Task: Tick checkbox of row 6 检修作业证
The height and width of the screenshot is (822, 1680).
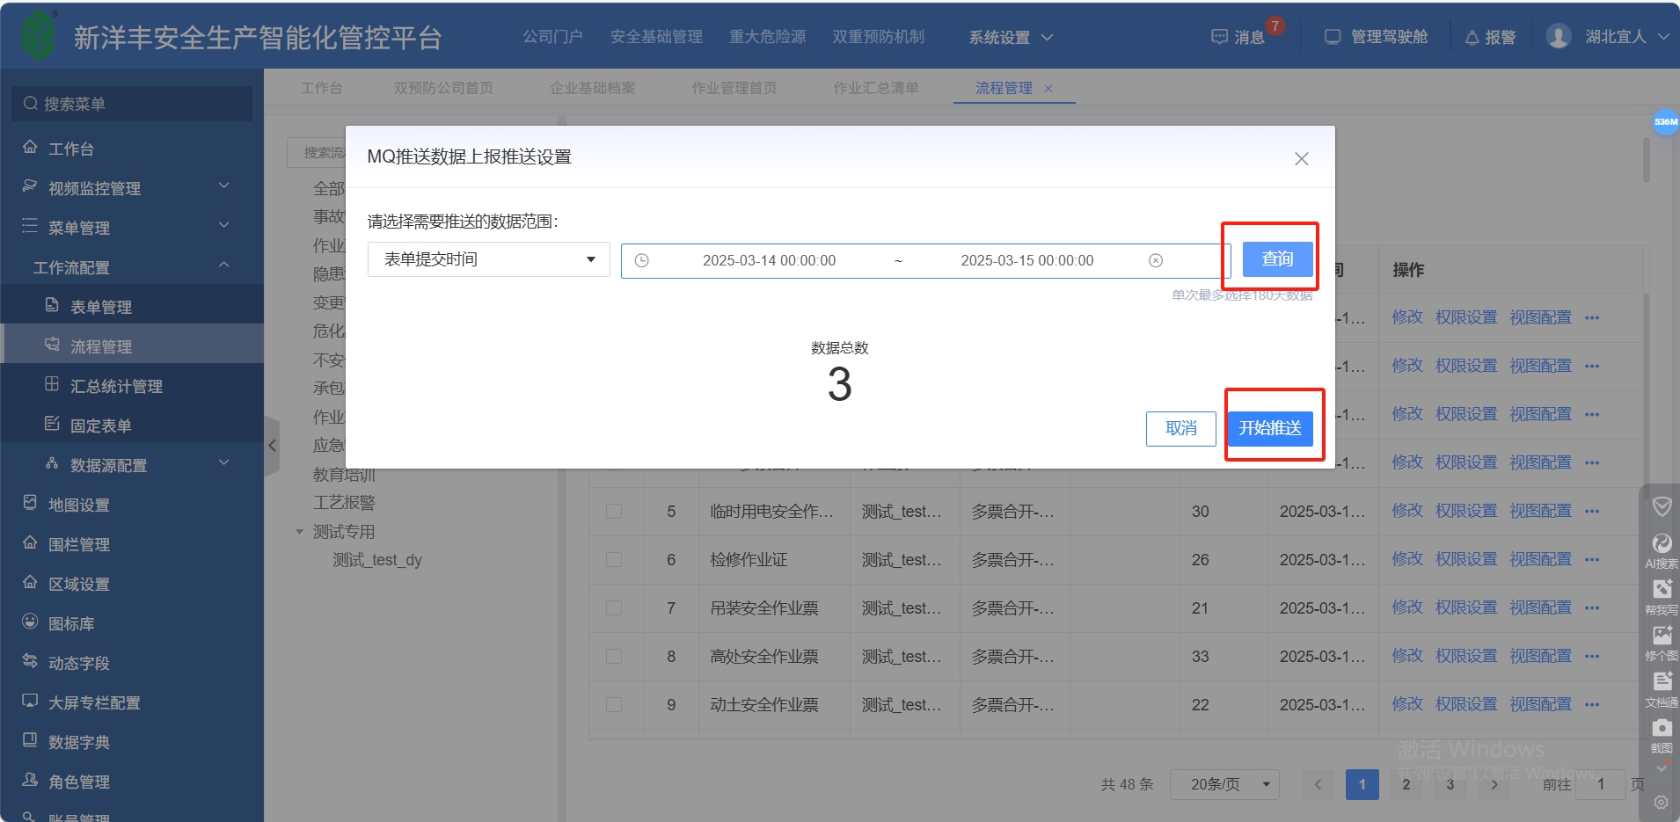Action: [614, 560]
